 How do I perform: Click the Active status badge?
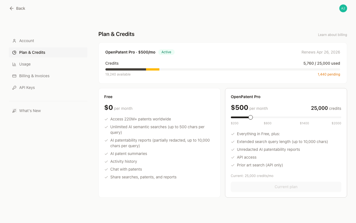[166, 52]
